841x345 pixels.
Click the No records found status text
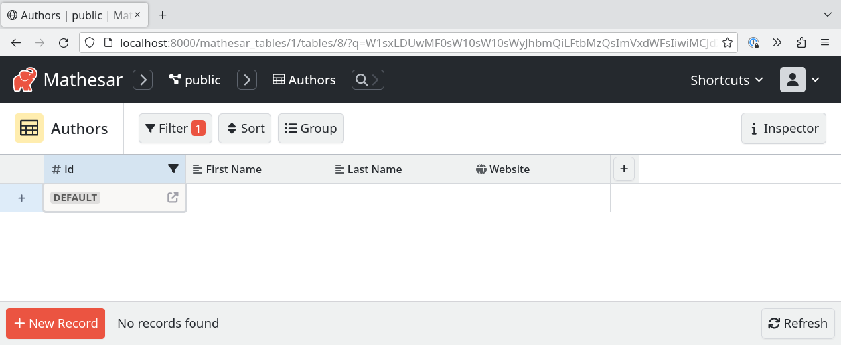tap(168, 323)
